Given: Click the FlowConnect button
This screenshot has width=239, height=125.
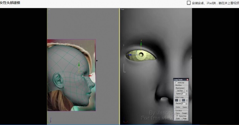Looking at the screenshot, I should click(x=180, y=88).
